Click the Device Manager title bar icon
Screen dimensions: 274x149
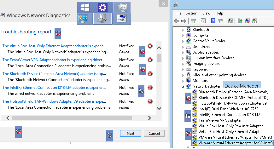(176, 5)
